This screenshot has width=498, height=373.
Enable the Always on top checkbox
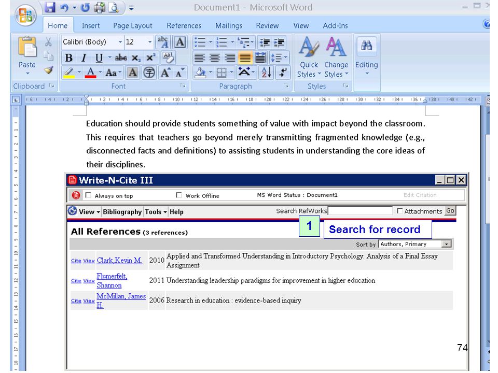click(x=89, y=195)
